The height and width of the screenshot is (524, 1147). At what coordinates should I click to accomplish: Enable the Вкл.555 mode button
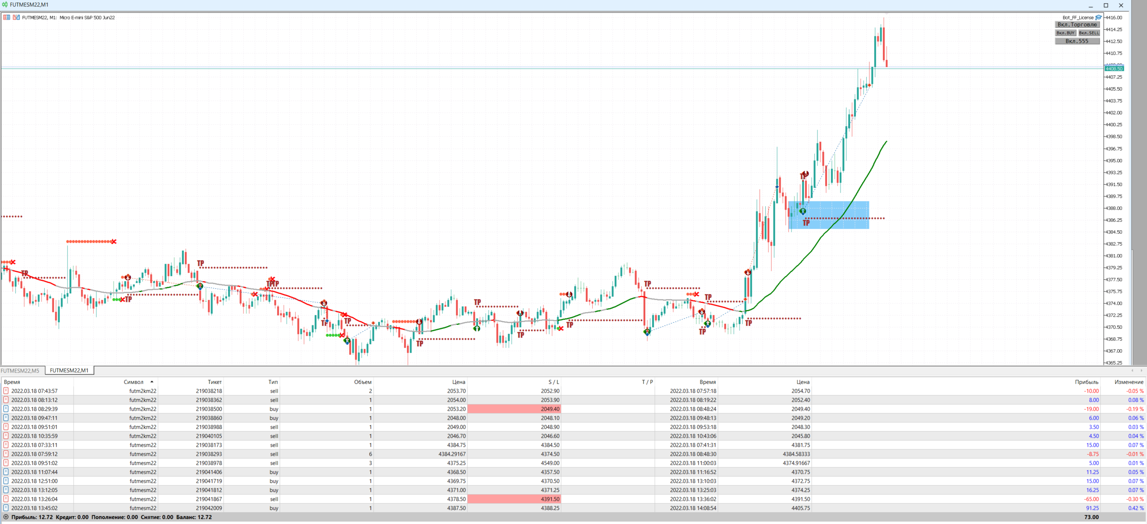click(x=1077, y=41)
